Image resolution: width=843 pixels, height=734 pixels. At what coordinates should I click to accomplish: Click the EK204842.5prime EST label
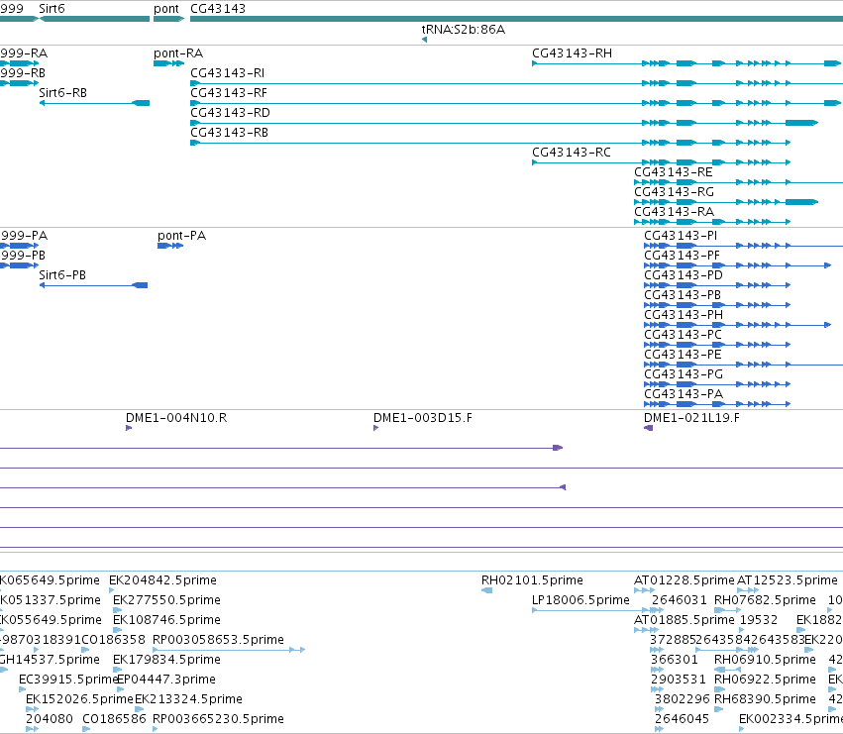[162, 580]
